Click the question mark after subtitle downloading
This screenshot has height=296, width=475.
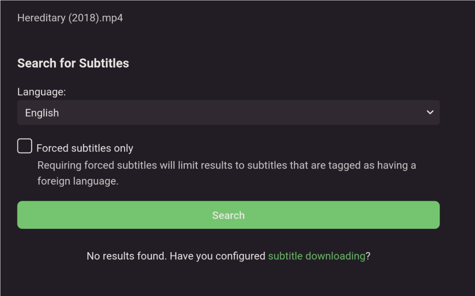point(368,256)
